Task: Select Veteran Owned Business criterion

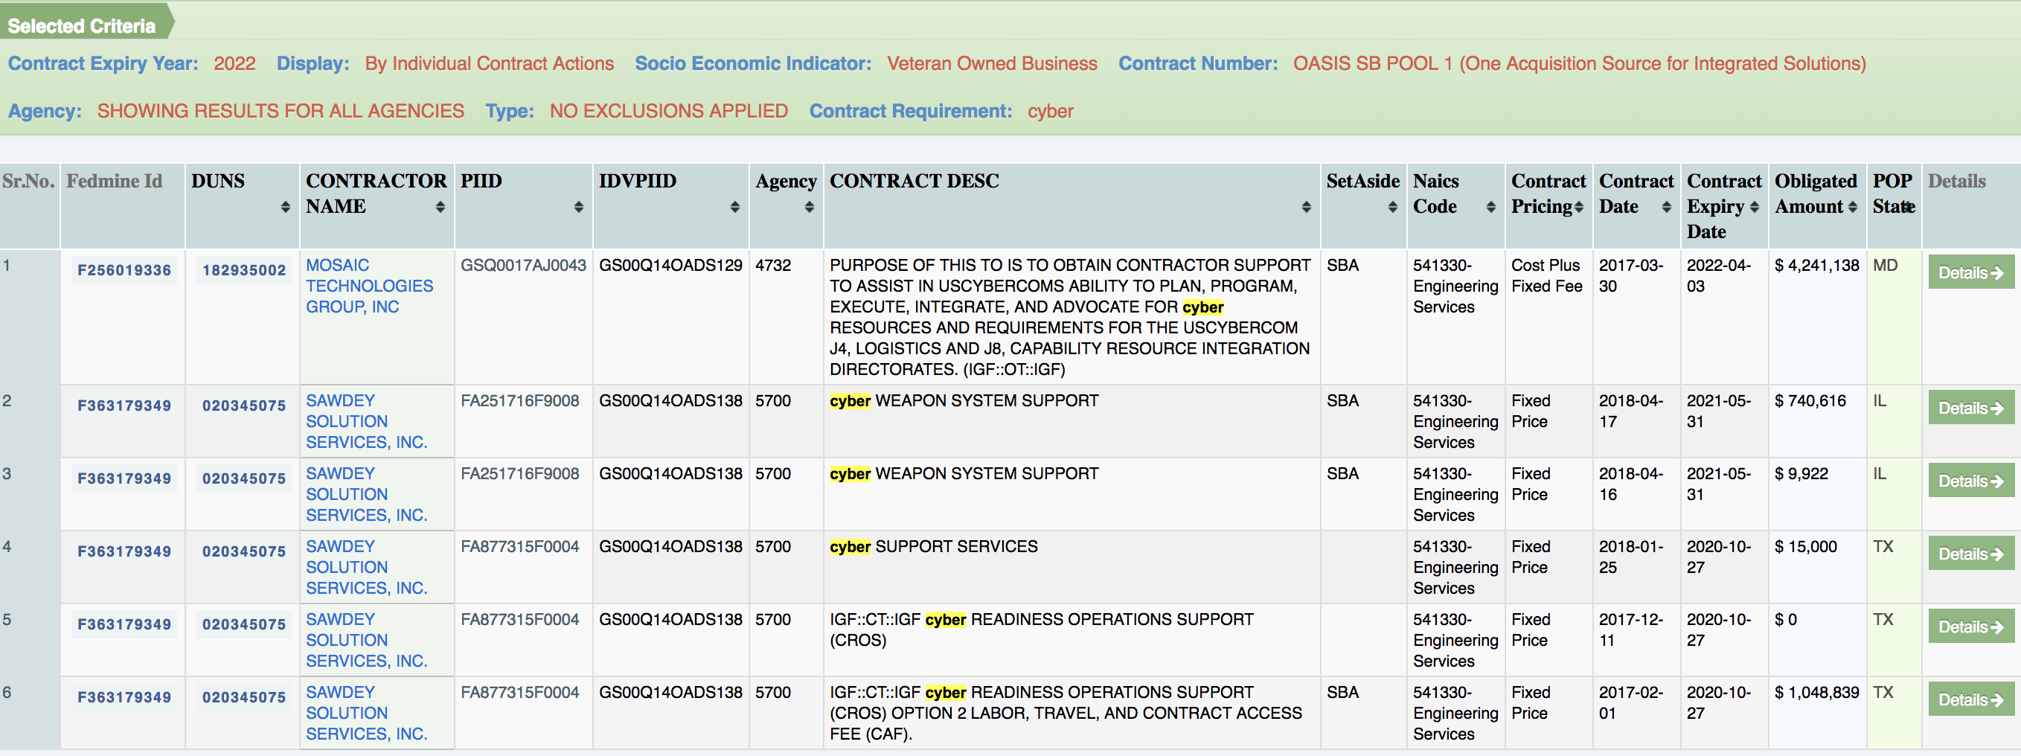Action: [992, 63]
